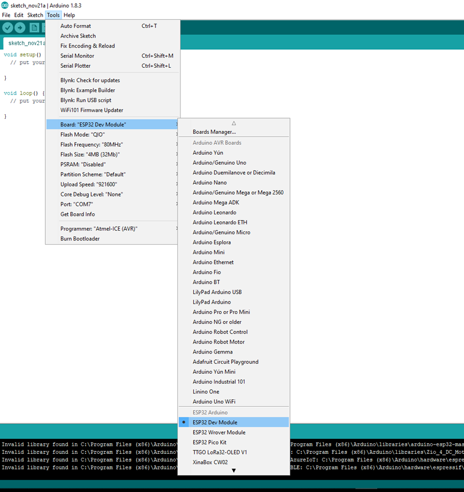Select the ESP32 Dev Module radio option
Screen dimensions: 464x492
coord(234,422)
